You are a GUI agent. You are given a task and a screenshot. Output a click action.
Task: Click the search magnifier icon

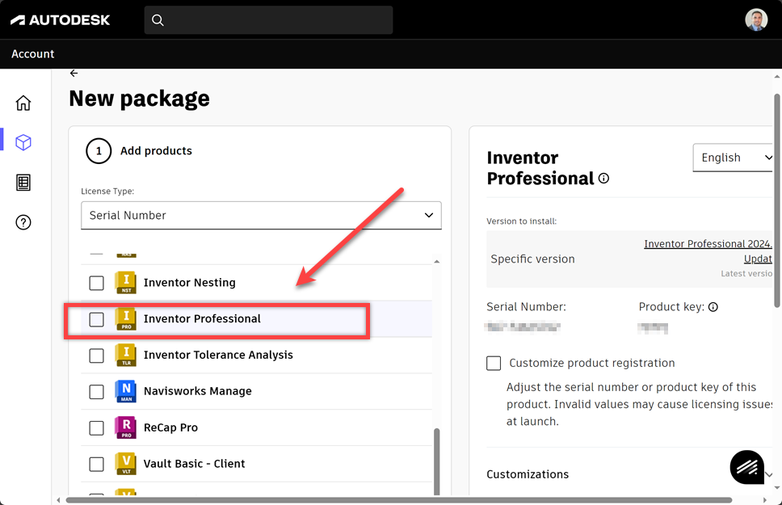click(158, 20)
